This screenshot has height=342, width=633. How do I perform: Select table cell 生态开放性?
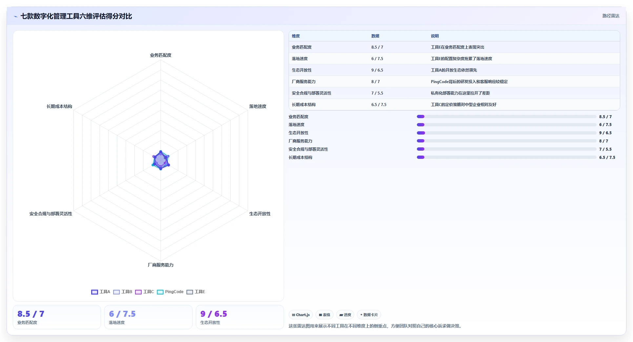[x=302, y=70]
